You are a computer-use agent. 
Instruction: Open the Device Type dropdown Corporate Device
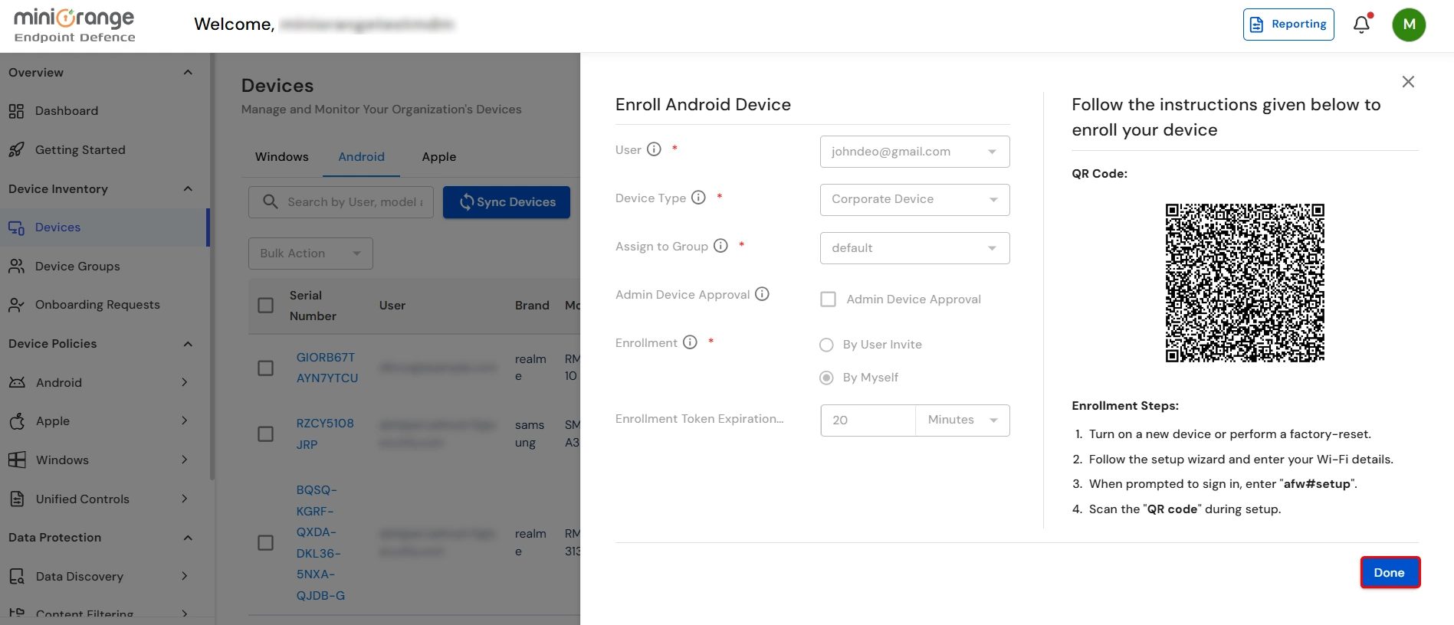(x=914, y=200)
